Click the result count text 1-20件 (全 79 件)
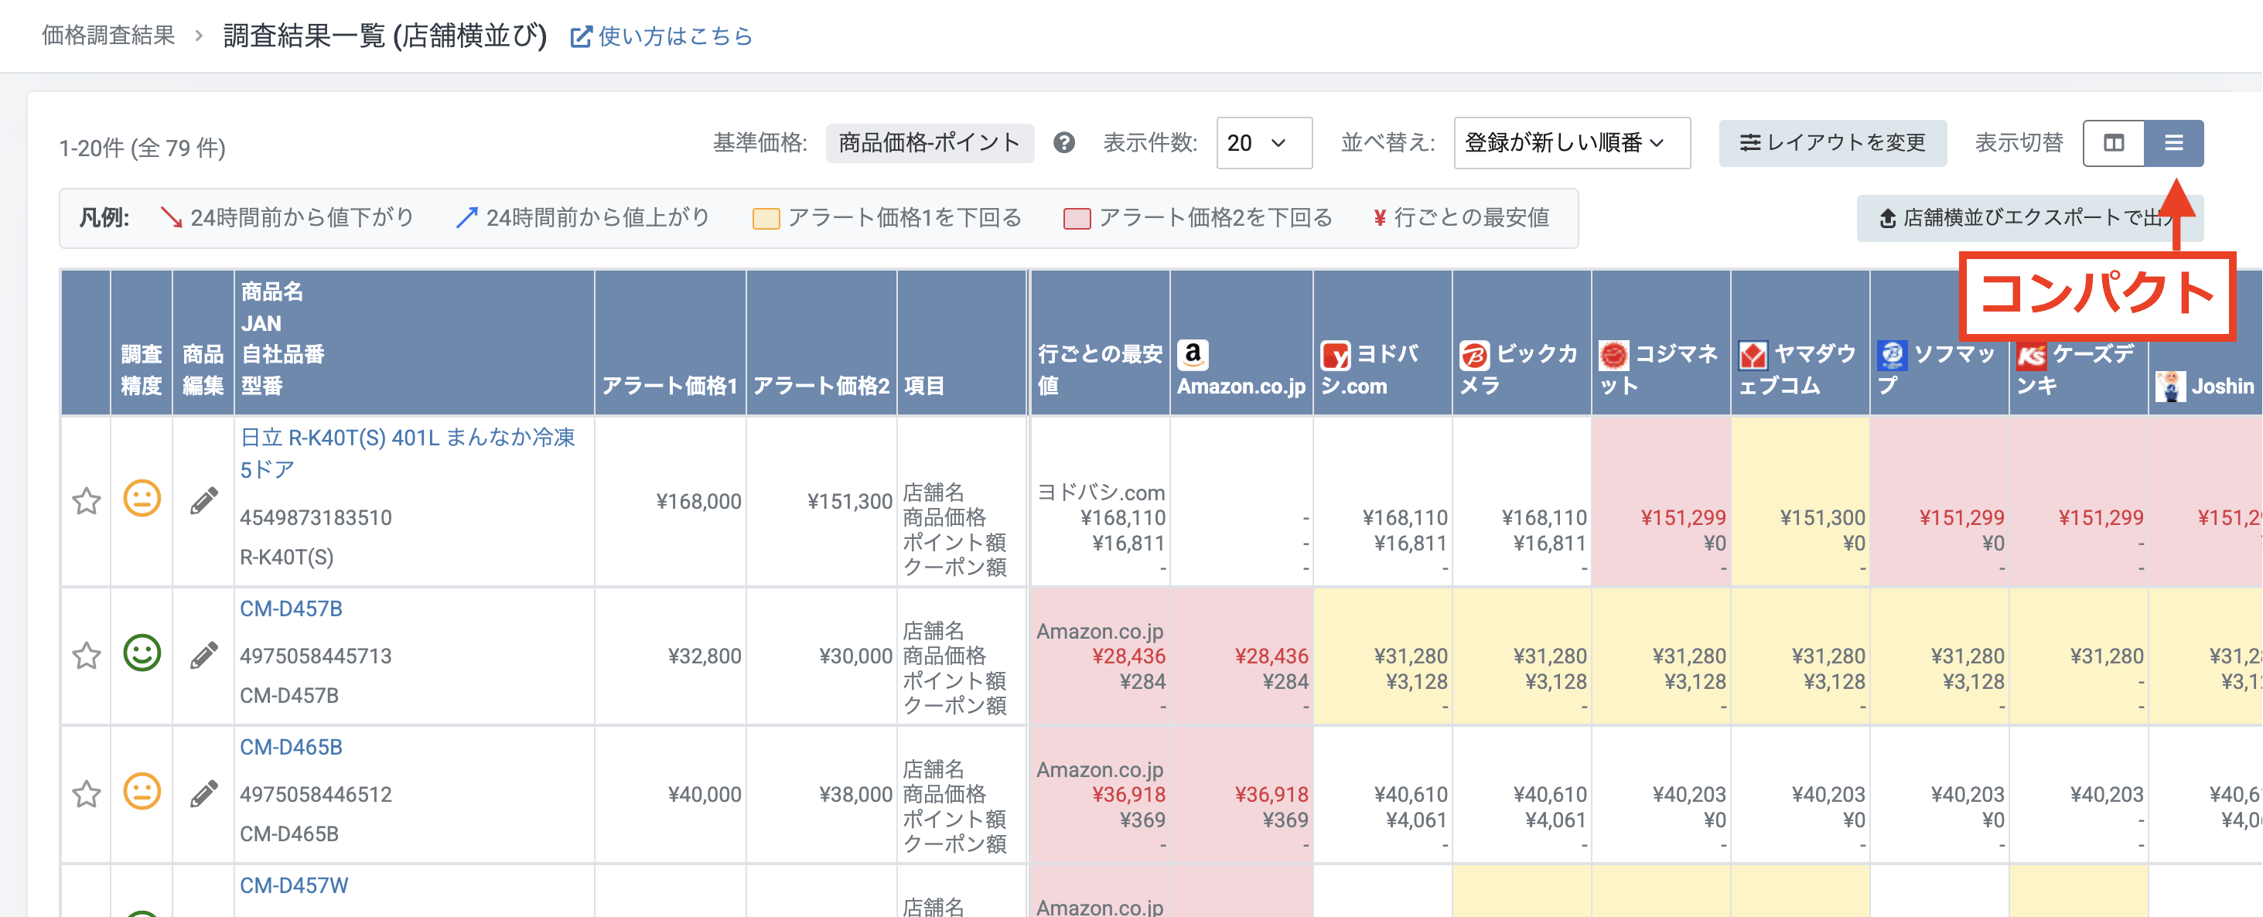 click(142, 148)
